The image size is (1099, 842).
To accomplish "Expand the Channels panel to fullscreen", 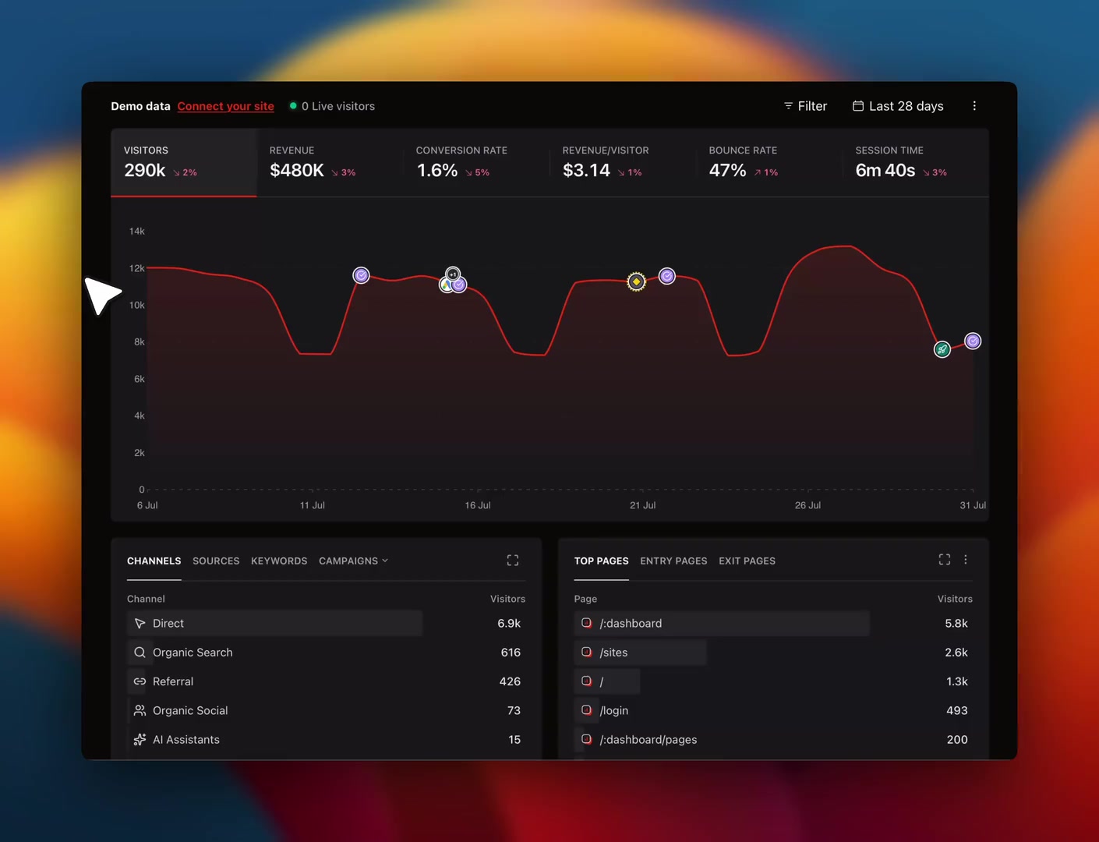I will tap(513, 561).
